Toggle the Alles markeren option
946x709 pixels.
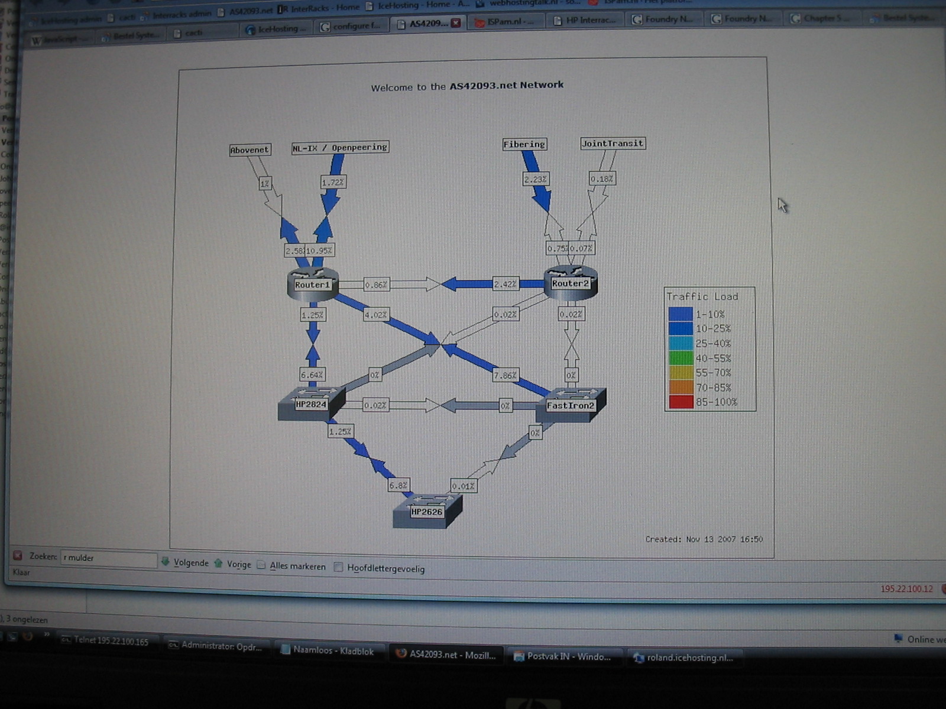pos(261,565)
